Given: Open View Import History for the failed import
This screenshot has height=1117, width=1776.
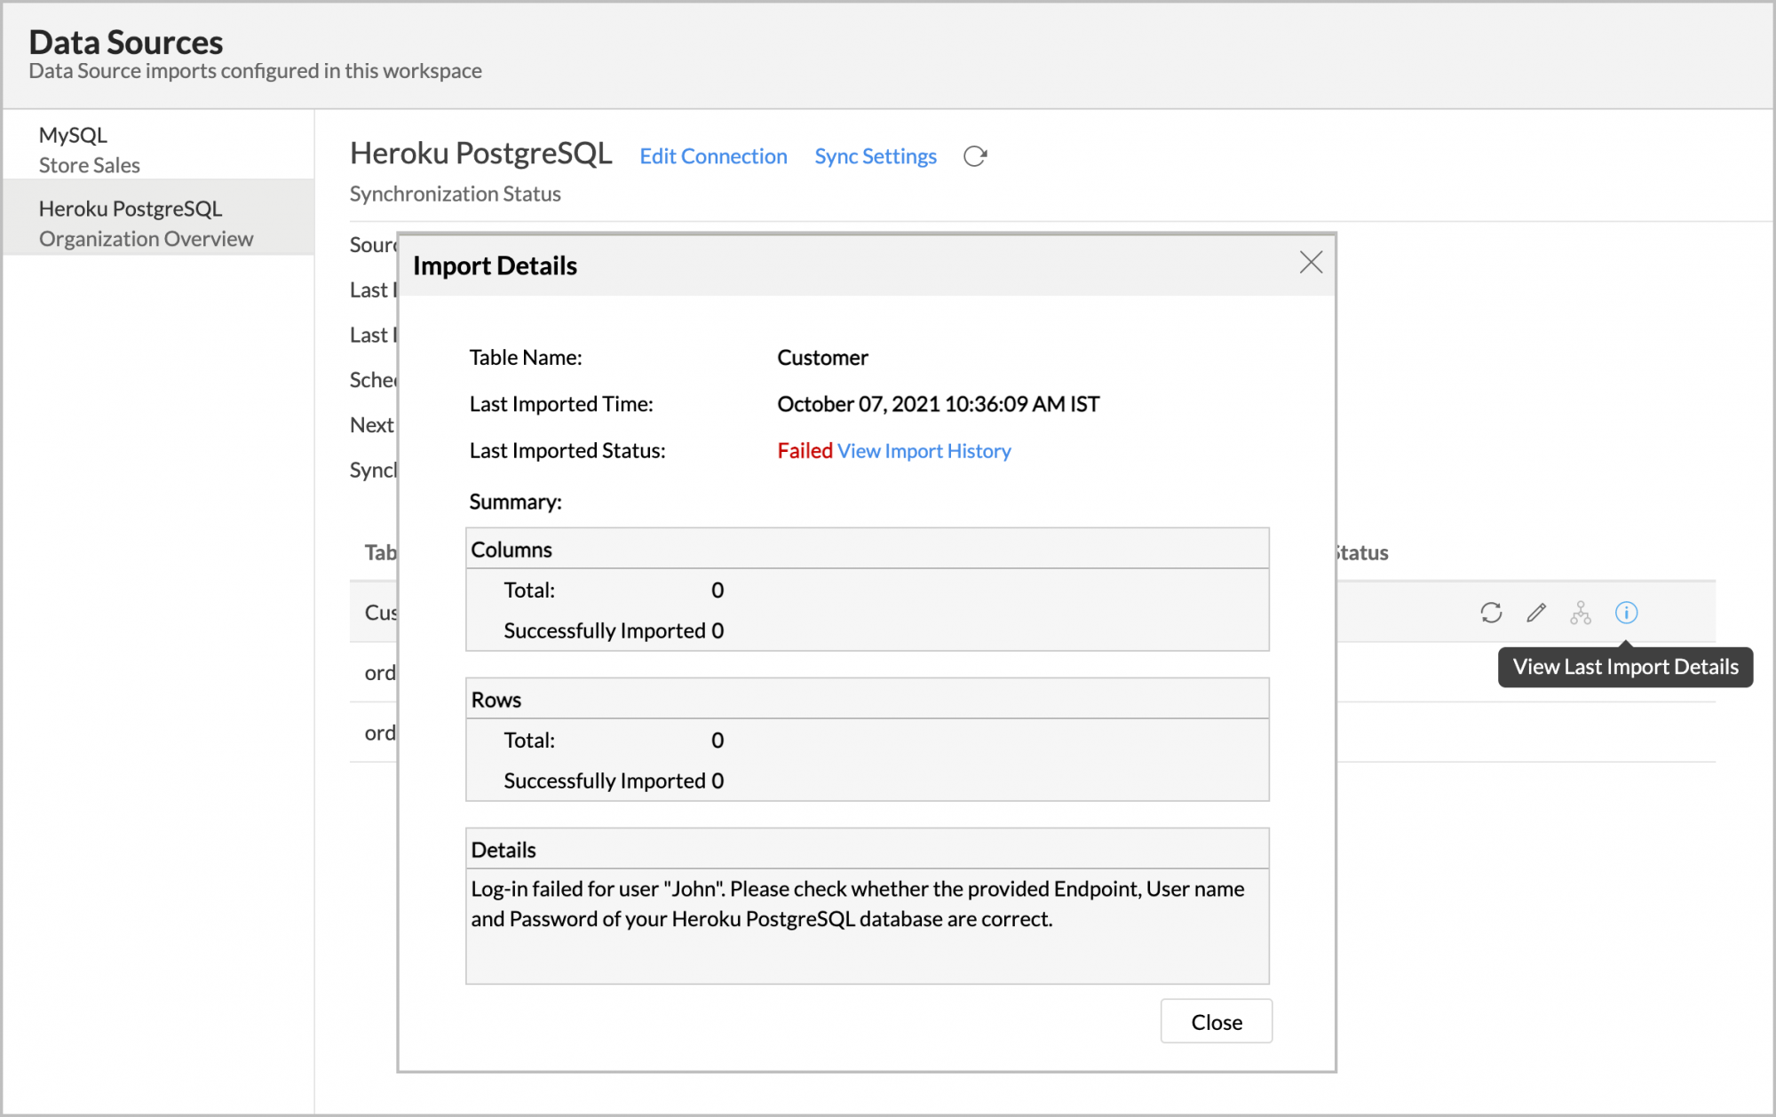Looking at the screenshot, I should point(924,451).
